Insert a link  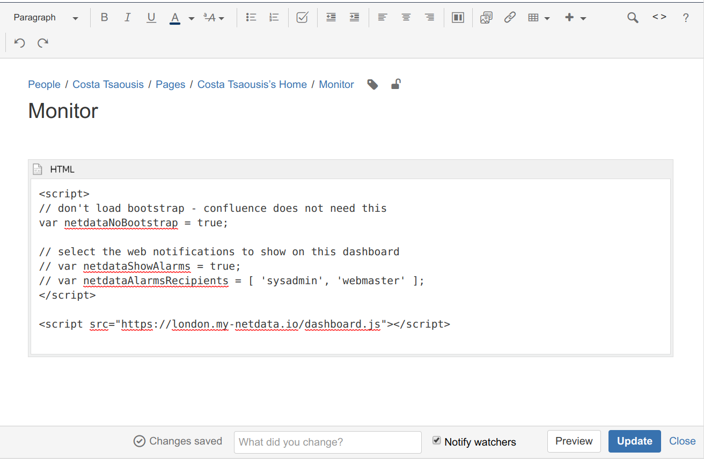click(510, 18)
